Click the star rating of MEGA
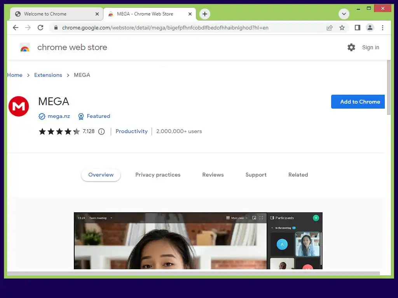This screenshot has height=298, width=398. [59, 131]
